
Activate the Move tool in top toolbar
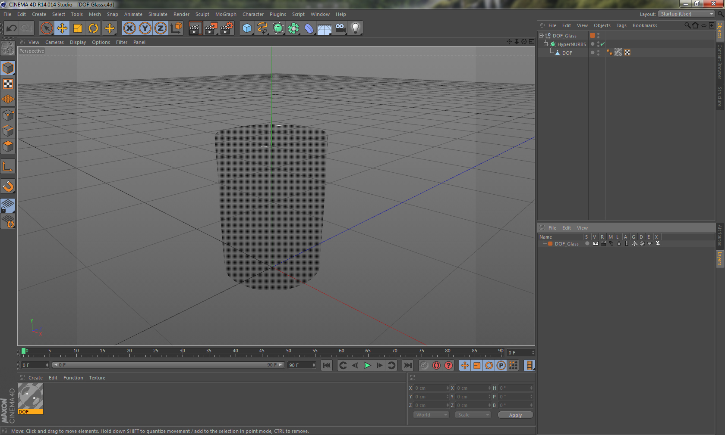[x=62, y=28]
